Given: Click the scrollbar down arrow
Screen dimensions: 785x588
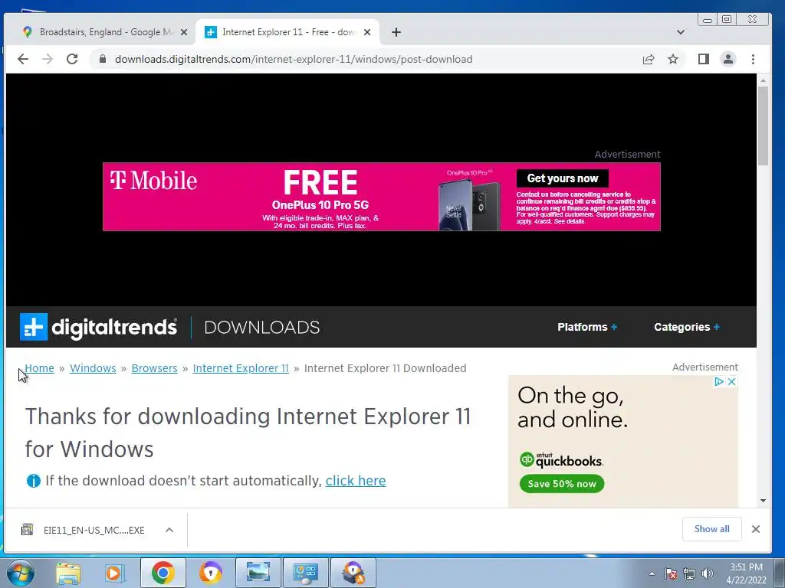Looking at the screenshot, I should pyautogui.click(x=763, y=501).
